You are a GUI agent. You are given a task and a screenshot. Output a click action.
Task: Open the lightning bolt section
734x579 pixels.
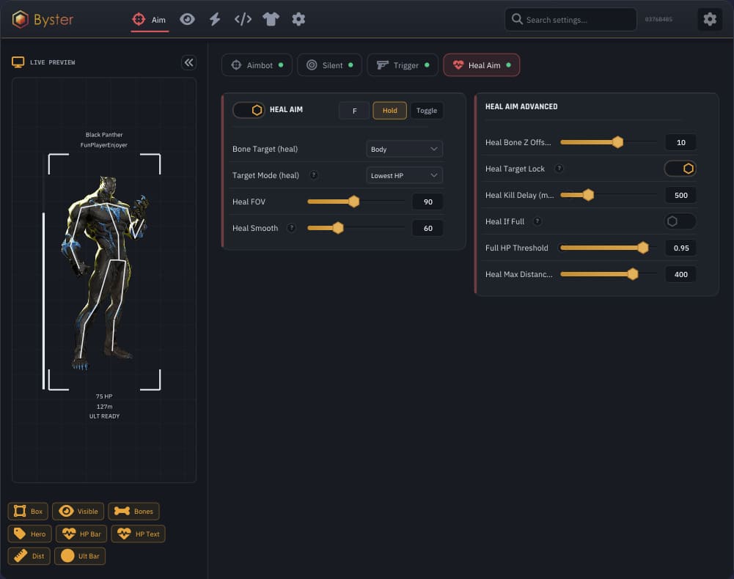point(215,19)
